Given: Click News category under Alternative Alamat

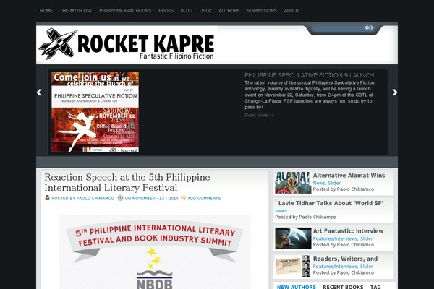Looking at the screenshot, I should click(319, 183).
